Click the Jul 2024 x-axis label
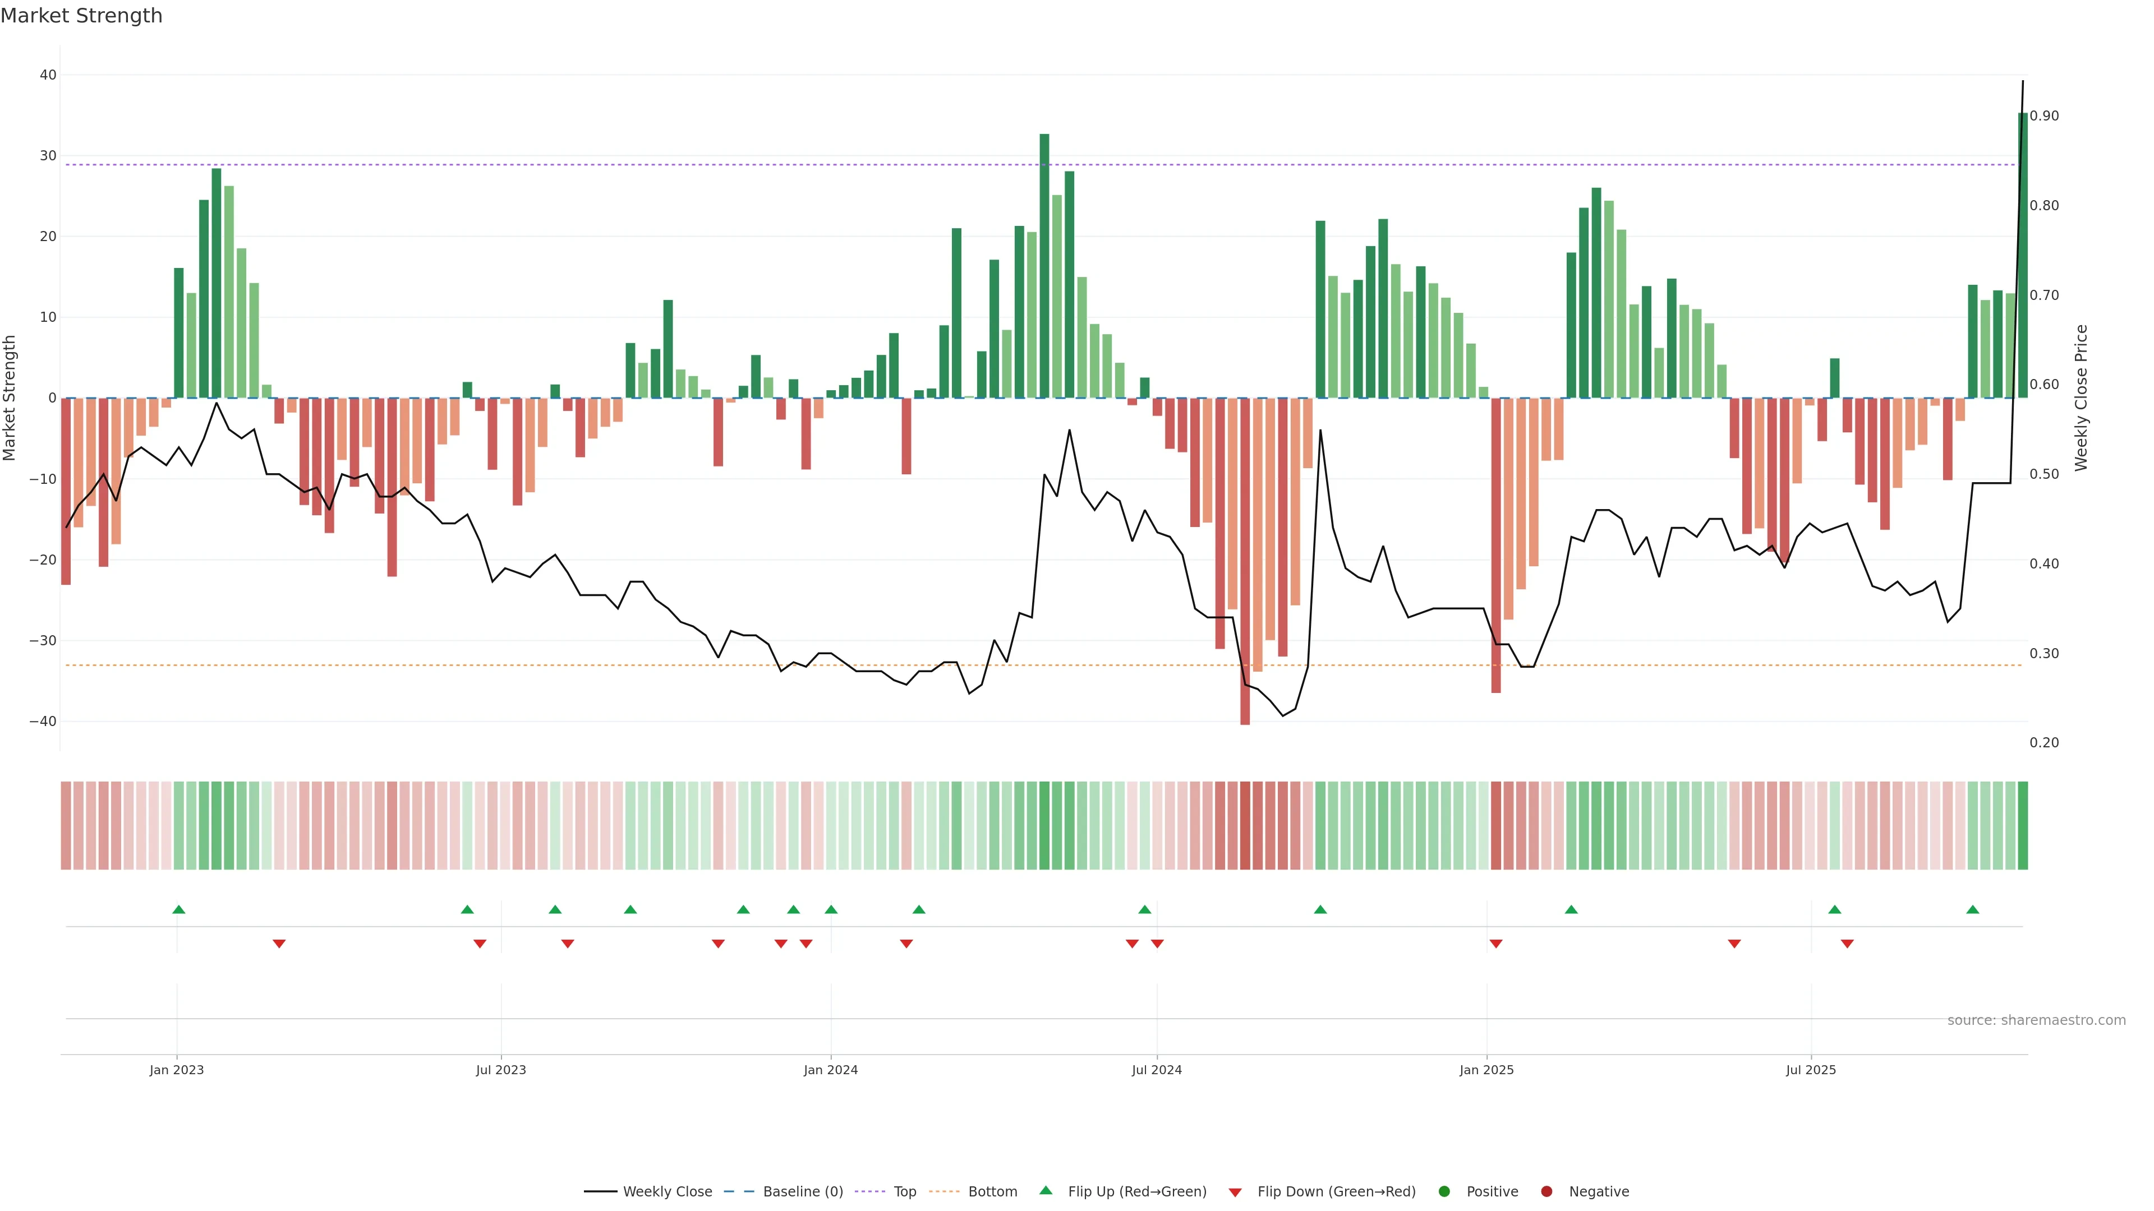 1157,1070
